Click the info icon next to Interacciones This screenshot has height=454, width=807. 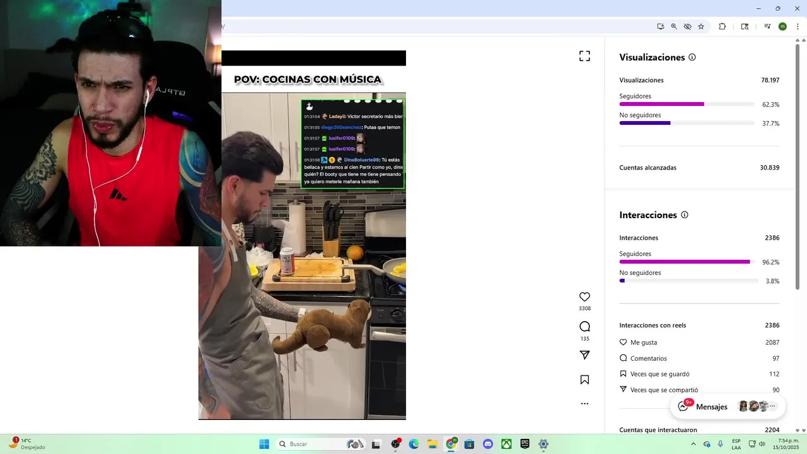click(x=685, y=215)
